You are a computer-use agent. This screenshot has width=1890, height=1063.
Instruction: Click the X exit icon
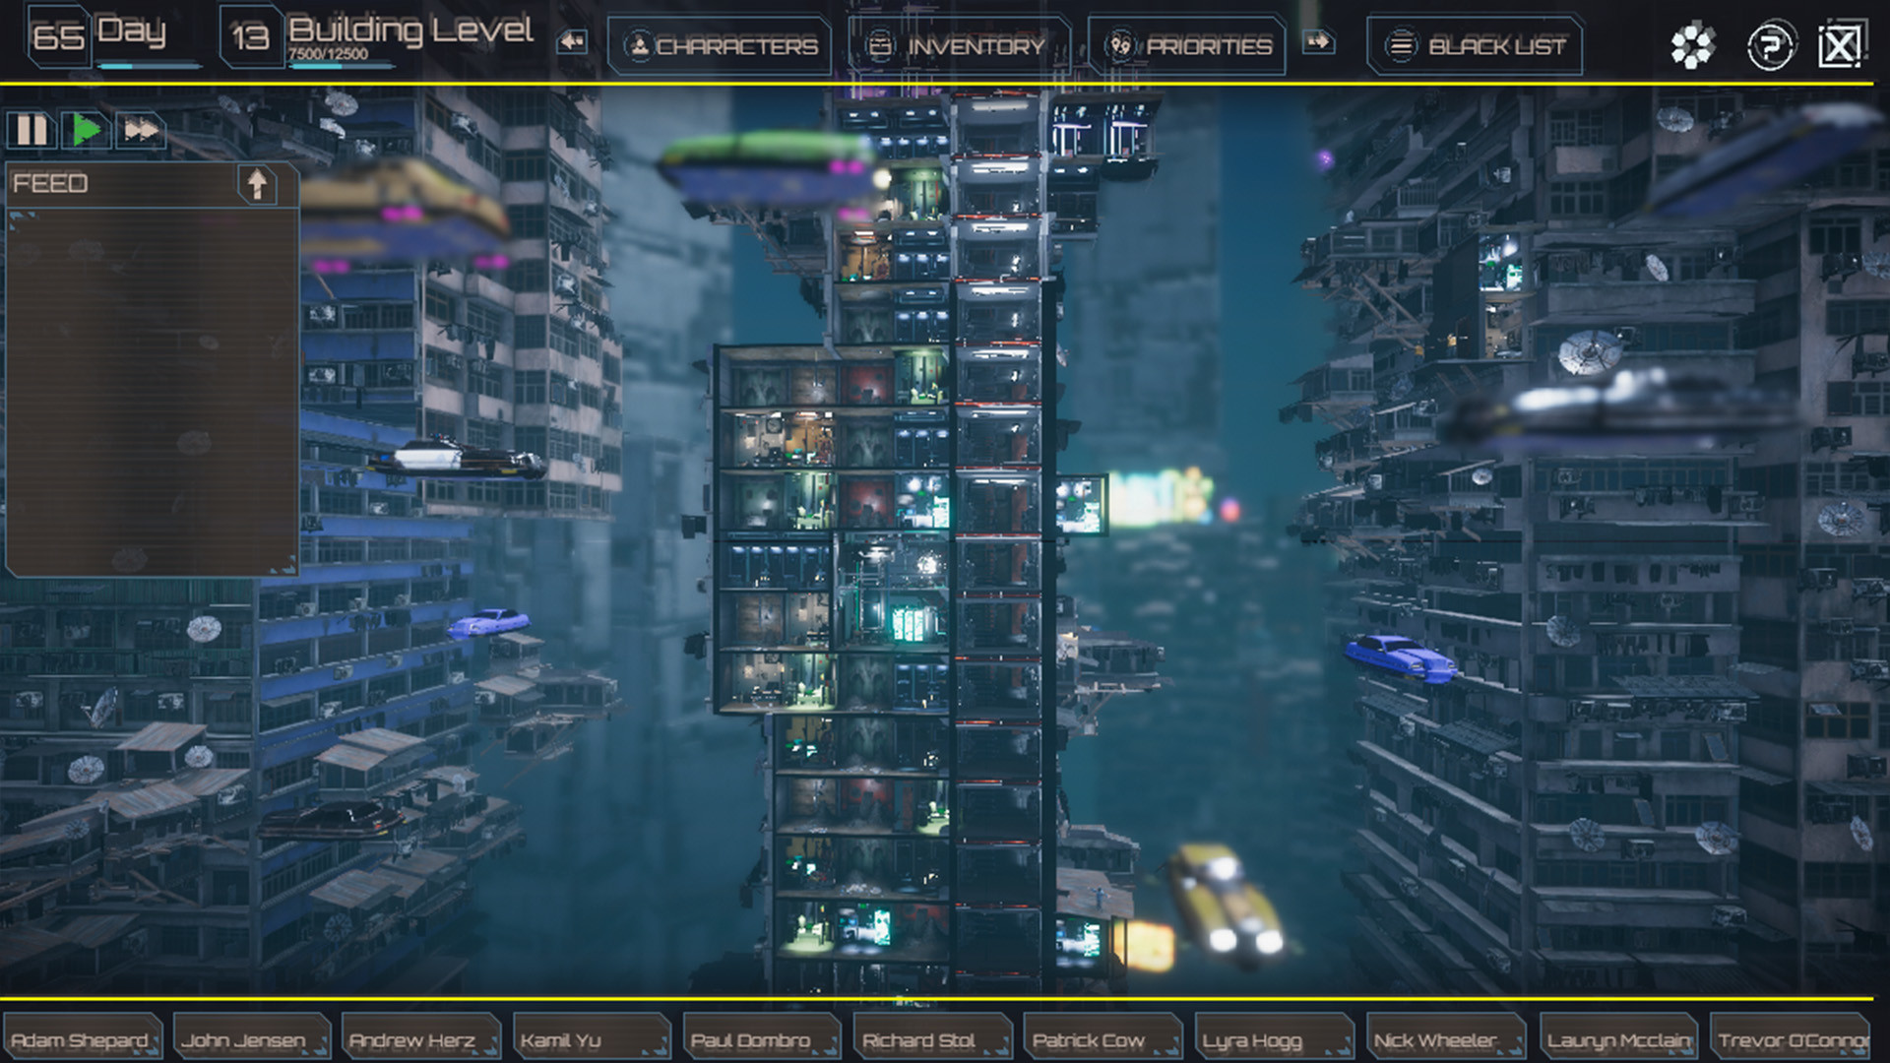[x=1840, y=46]
